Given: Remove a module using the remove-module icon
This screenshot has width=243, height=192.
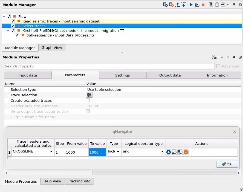Looking at the screenshot, I should [x=172, y=5].
